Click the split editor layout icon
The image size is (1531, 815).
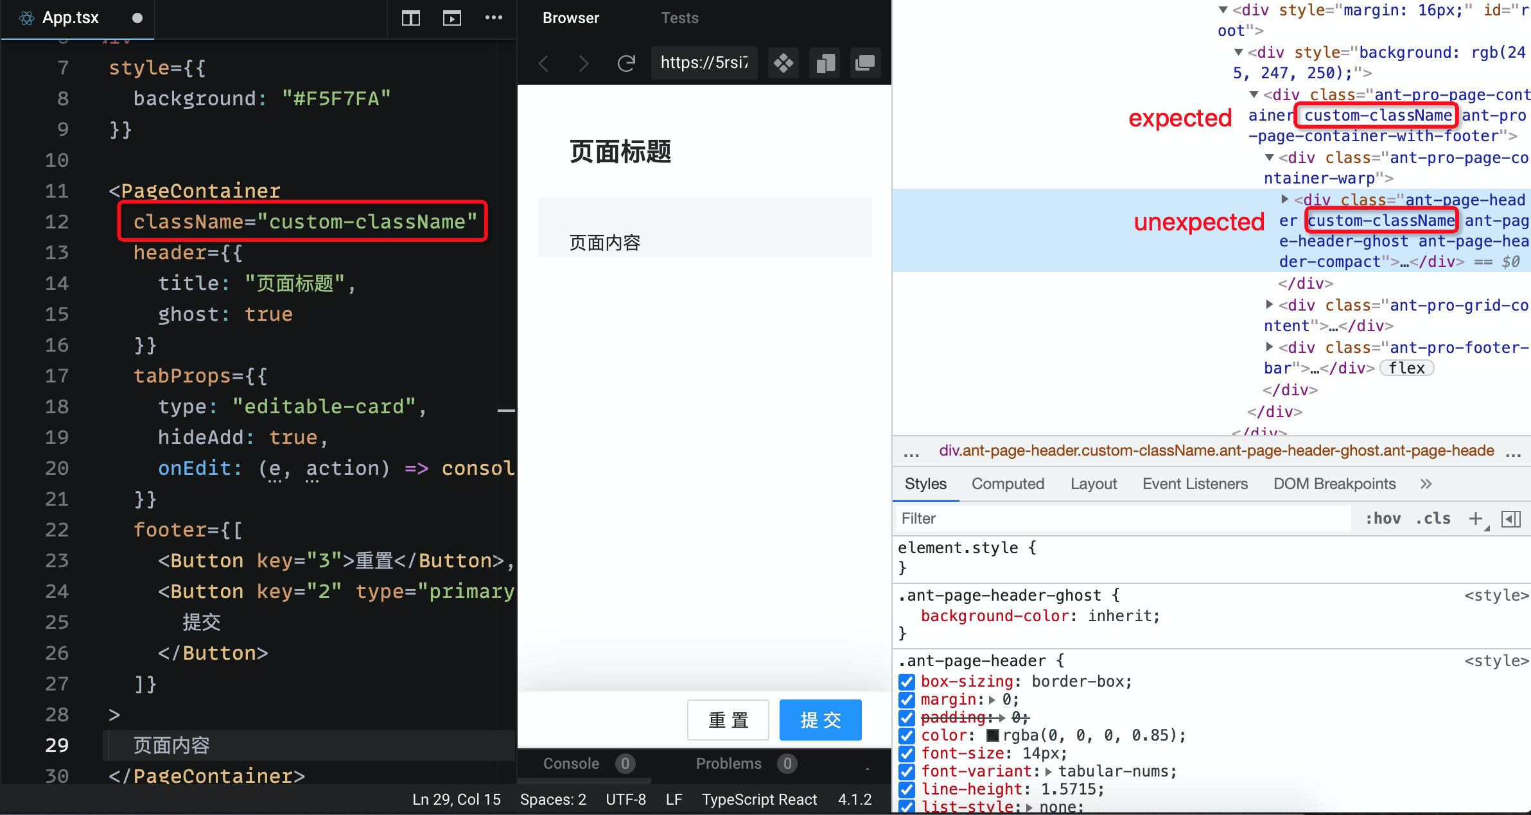click(410, 18)
